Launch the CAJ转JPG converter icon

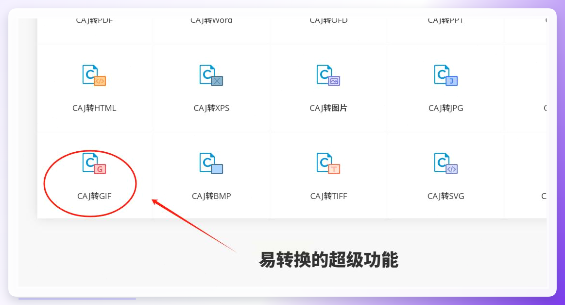click(445, 75)
